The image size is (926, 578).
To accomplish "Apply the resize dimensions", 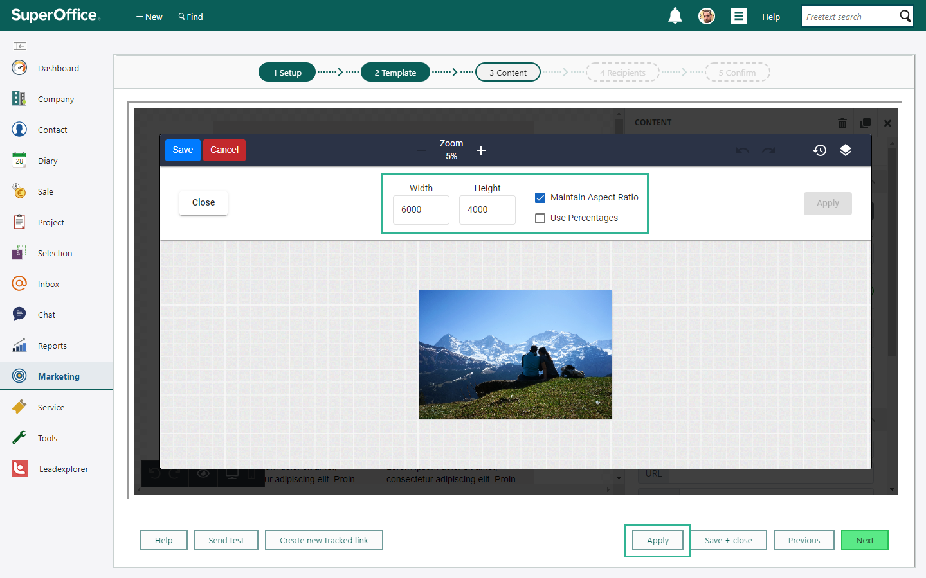I will [828, 204].
